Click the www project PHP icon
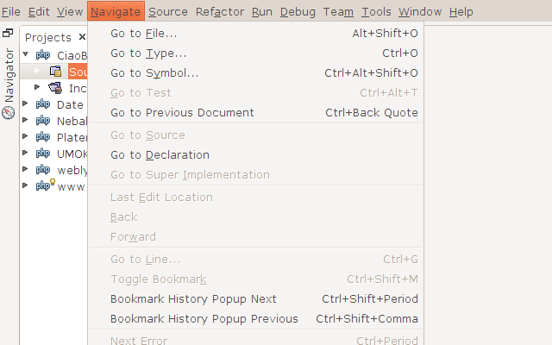 44,185
